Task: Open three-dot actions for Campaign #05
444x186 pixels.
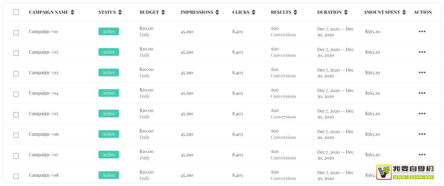Action: click(422, 114)
